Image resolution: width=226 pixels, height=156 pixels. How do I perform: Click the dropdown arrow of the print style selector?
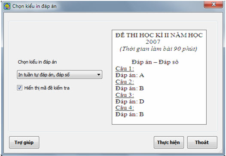(98, 75)
